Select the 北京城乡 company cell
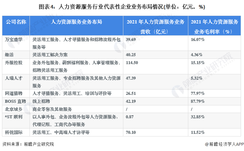This screenshot has width=244, height=151. click(x=14, y=109)
